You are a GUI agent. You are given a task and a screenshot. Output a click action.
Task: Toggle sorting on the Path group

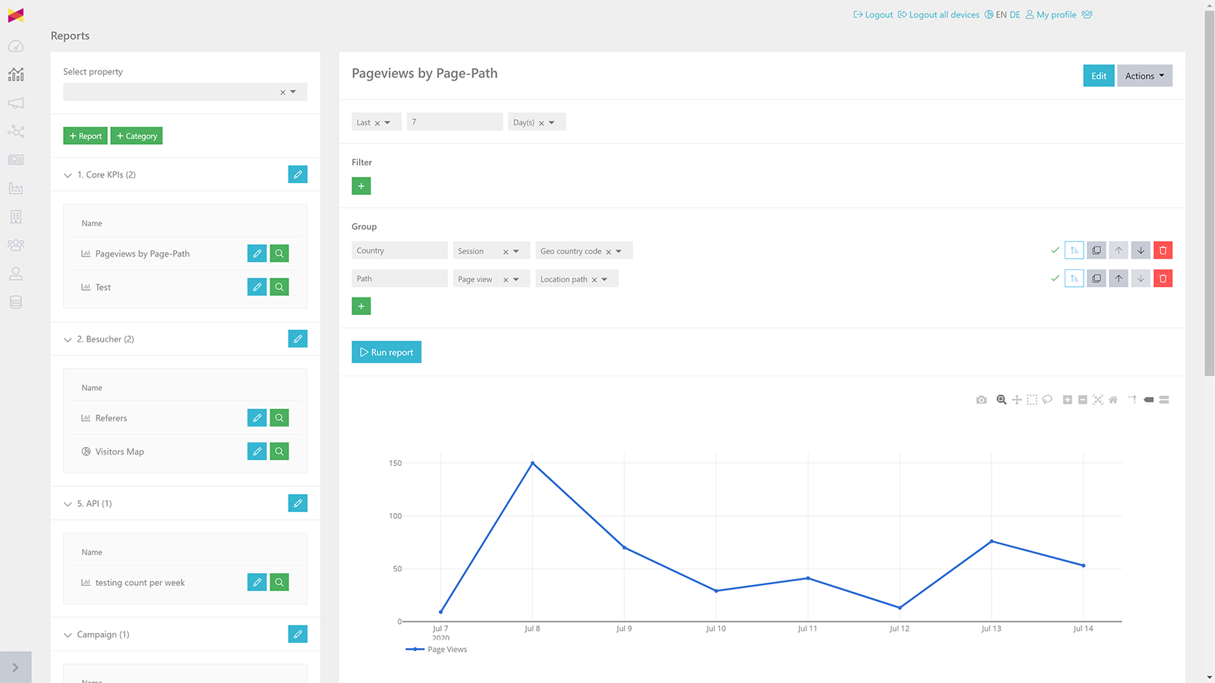[x=1074, y=279]
